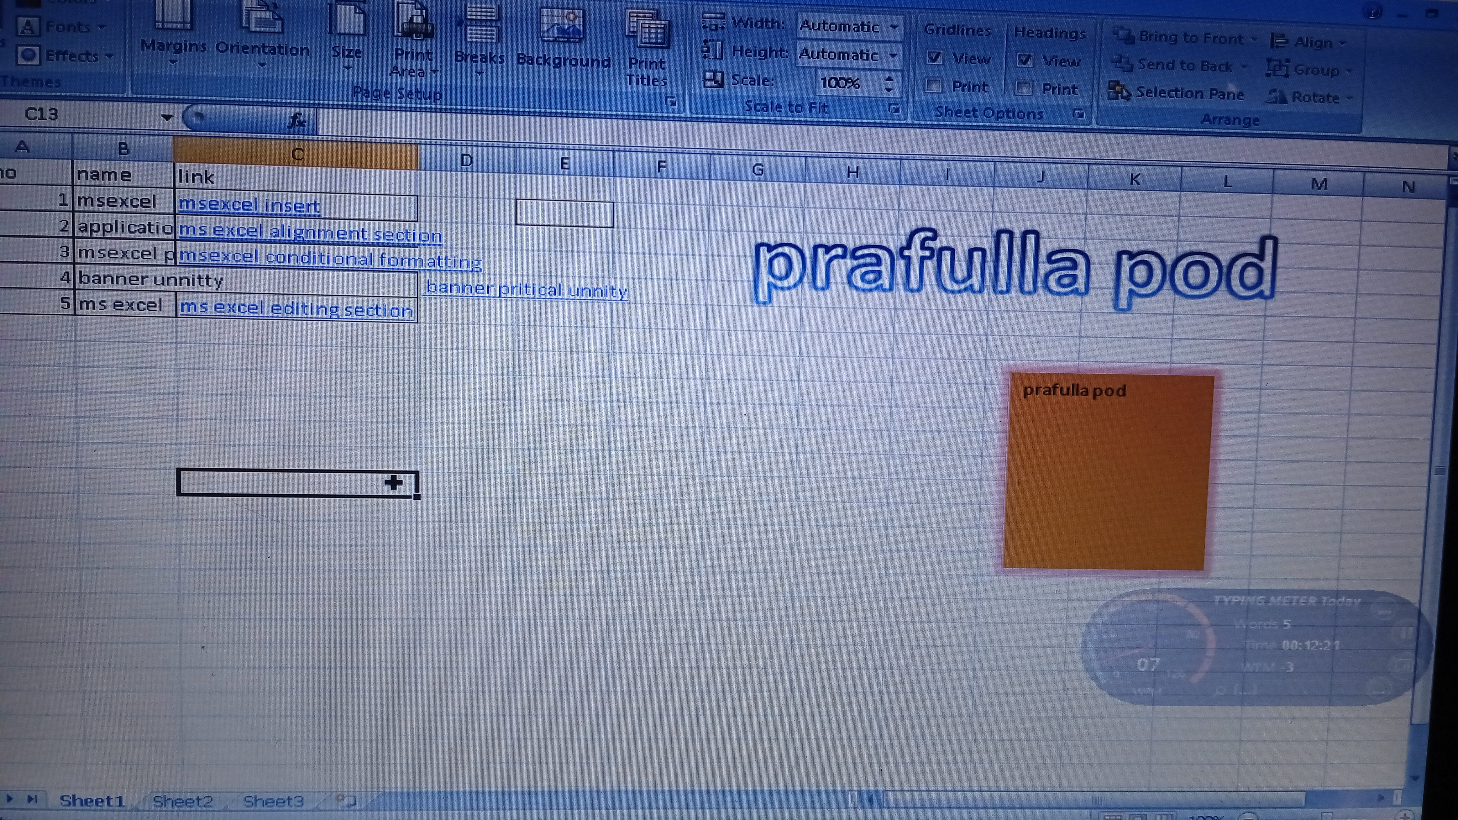Enable the Gridlines Print checkbox

[x=933, y=86]
